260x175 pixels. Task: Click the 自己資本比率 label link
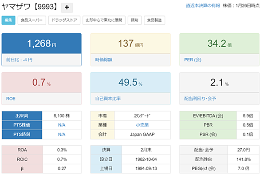(x=108, y=99)
